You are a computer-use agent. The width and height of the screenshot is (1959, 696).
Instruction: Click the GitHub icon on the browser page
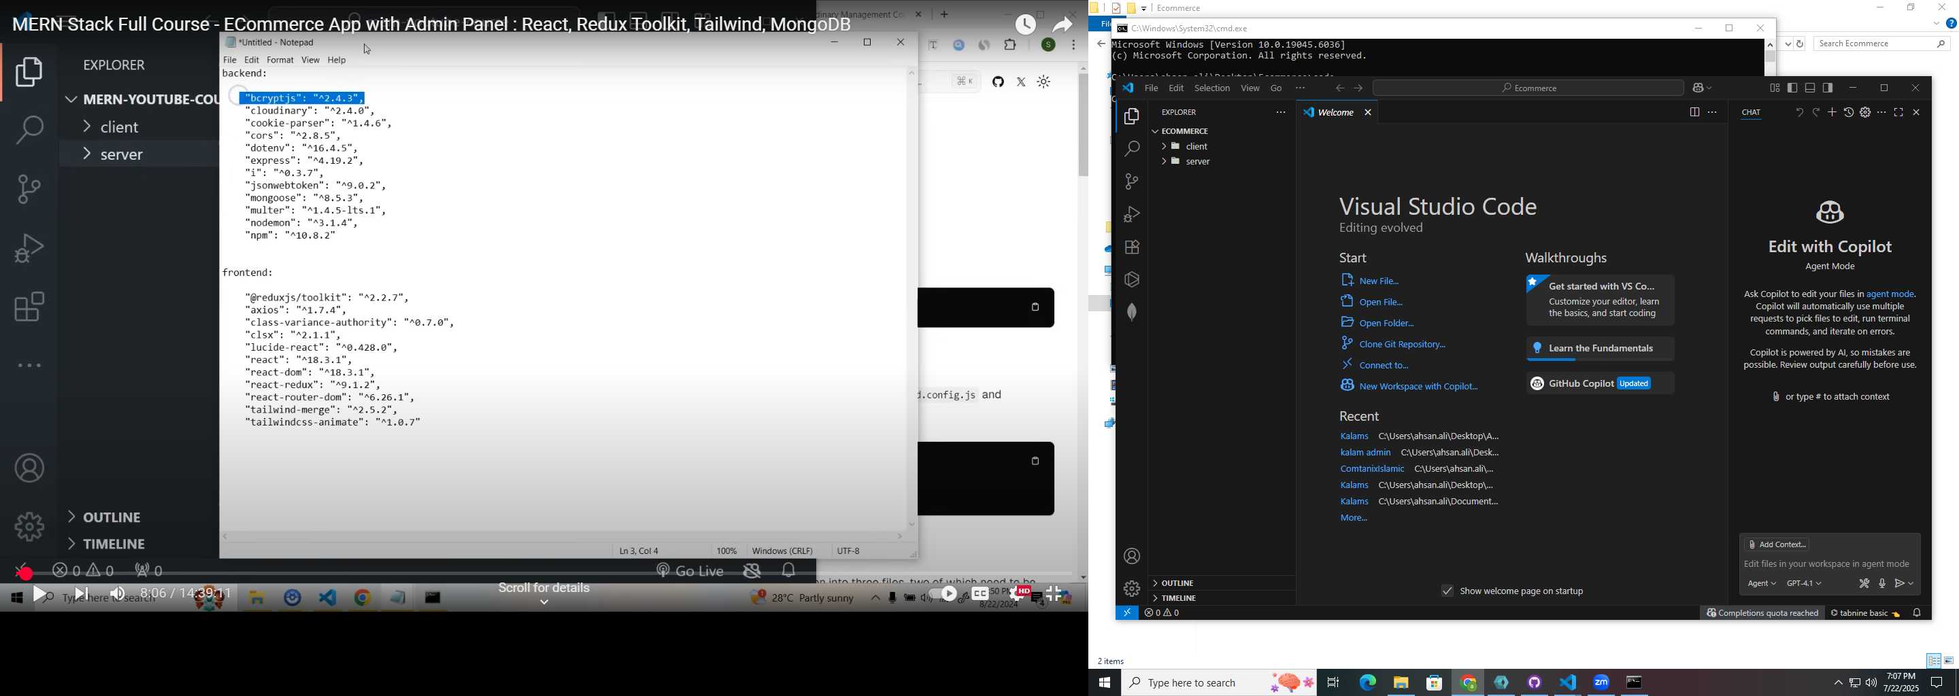[998, 82]
